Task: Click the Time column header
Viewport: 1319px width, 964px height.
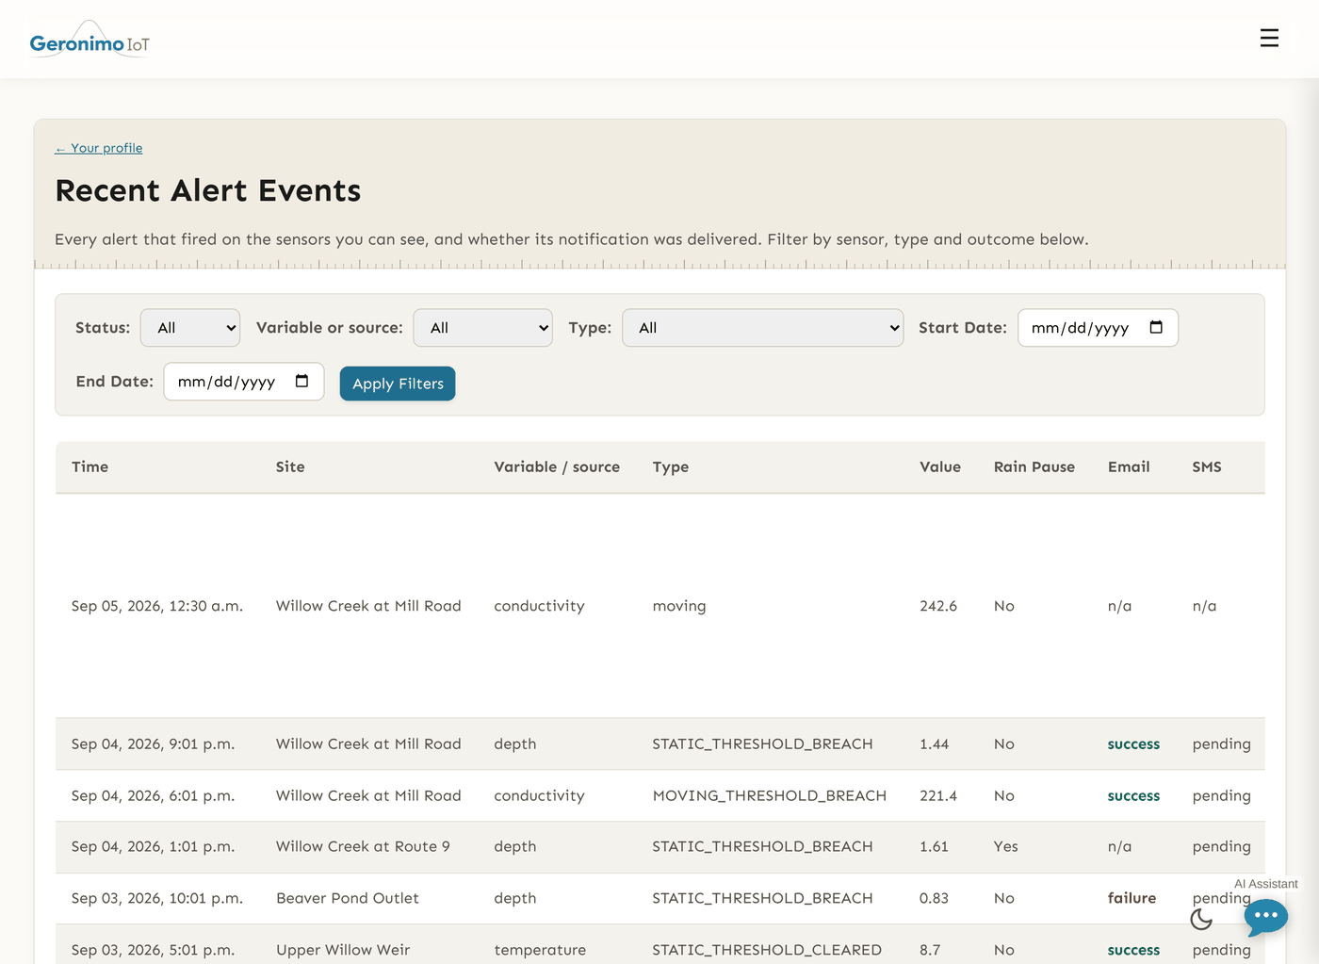Action: [x=90, y=466]
